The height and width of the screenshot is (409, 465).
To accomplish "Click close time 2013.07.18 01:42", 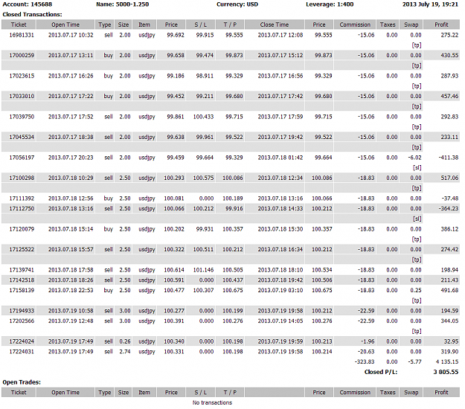I will [280, 158].
